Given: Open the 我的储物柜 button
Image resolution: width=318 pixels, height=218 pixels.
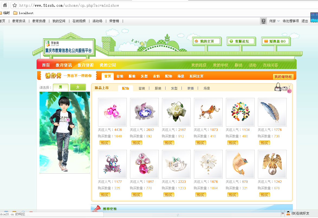Looking at the screenshot, I should 283,77.
